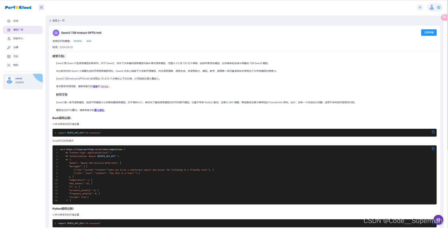Click the 我的 face-scan icon
Viewport: 448px width, 228px height.
tap(9, 65)
